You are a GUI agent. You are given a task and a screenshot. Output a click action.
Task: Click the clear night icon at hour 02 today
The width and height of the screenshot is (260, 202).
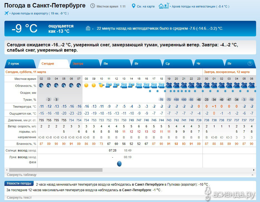click(41, 85)
